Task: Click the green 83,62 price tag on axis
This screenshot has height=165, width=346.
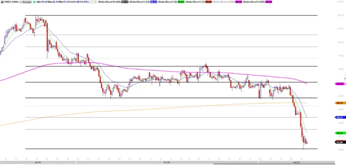Action: point(340,133)
